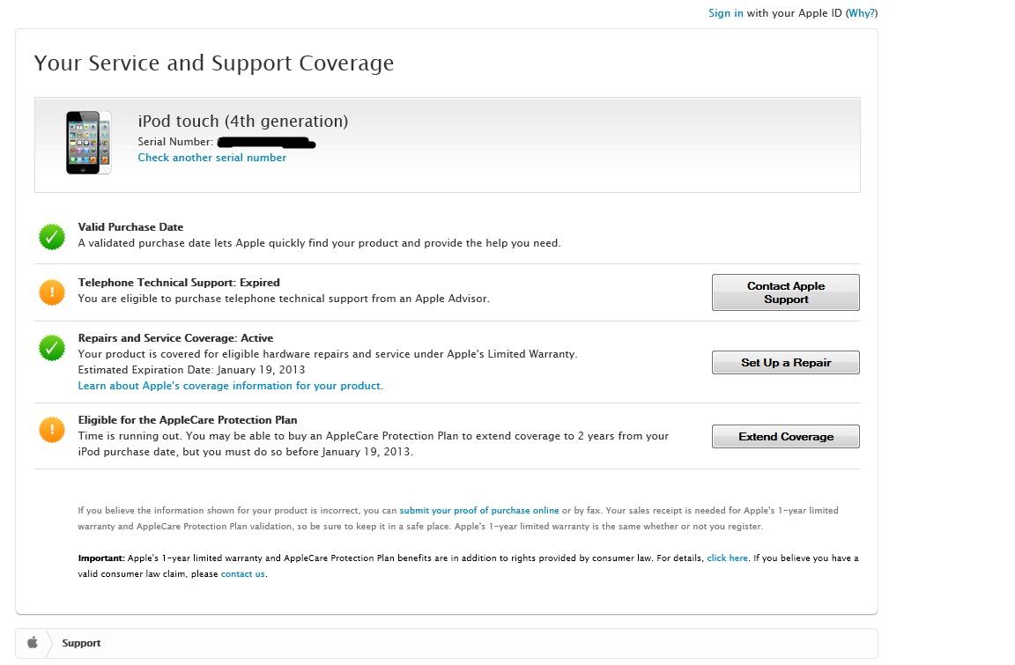The image size is (1015, 665).
Task: Open the Why? link
Action: (862, 13)
